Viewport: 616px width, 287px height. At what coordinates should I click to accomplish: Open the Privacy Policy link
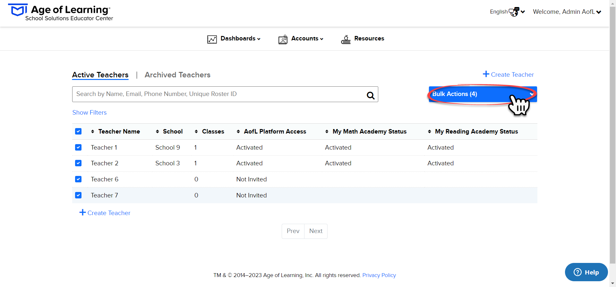379,275
